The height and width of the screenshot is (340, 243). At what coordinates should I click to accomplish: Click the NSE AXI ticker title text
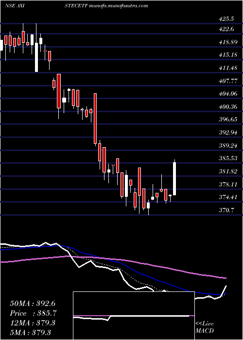click(x=15, y=5)
